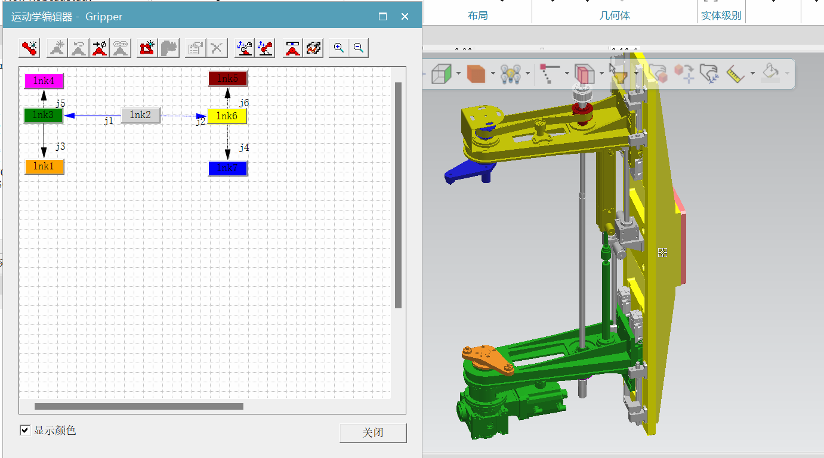The width and height of the screenshot is (824, 458).
Task: Click the j3 joint label
Action: point(60,146)
